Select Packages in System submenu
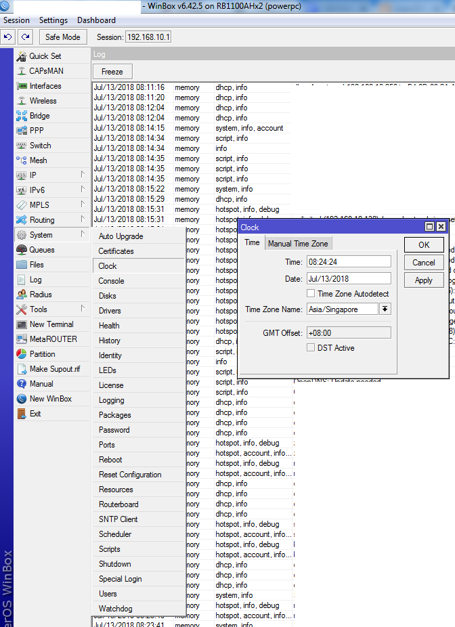 coord(138,415)
